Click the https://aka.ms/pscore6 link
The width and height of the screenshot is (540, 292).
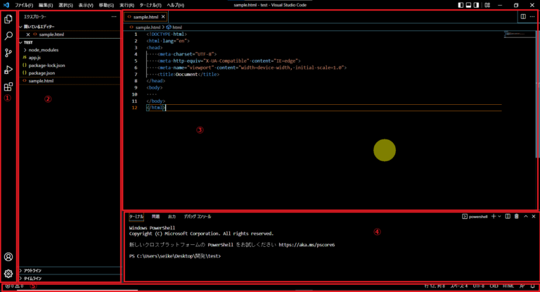(x=307, y=245)
